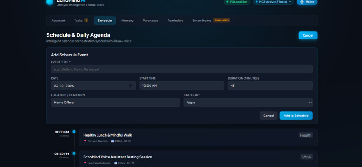The width and height of the screenshot is (362, 167).
Task: Open the Purchases tab
Action: pos(150,21)
